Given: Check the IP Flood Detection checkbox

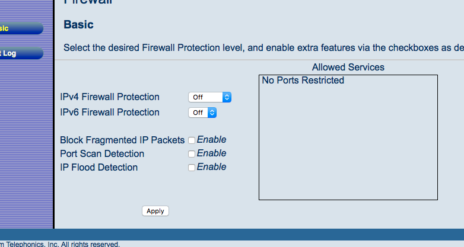Looking at the screenshot, I should 192,168.
